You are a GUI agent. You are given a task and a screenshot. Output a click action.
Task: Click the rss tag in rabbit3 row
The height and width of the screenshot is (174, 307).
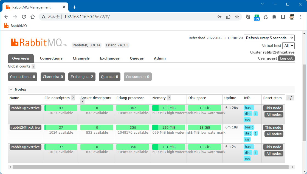pos(247,159)
